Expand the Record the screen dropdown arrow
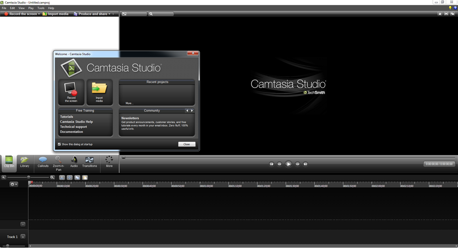This screenshot has height=248, width=458. pyautogui.click(x=39, y=14)
